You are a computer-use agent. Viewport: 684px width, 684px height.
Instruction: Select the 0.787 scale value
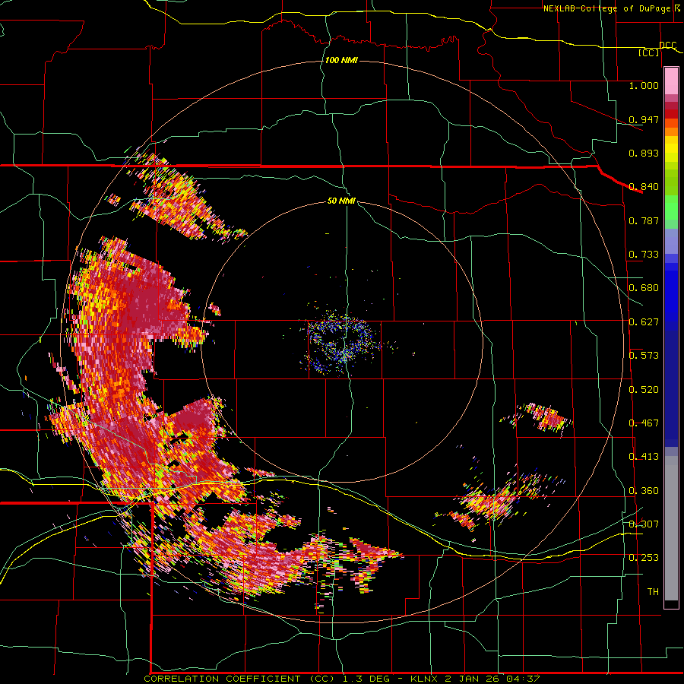644,220
